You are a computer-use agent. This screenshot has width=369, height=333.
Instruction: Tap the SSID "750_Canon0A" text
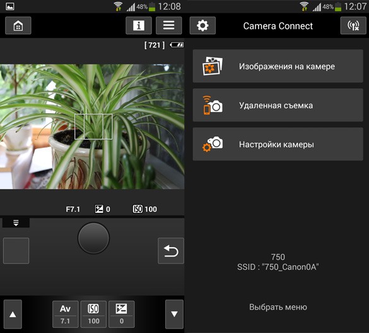coord(278,267)
